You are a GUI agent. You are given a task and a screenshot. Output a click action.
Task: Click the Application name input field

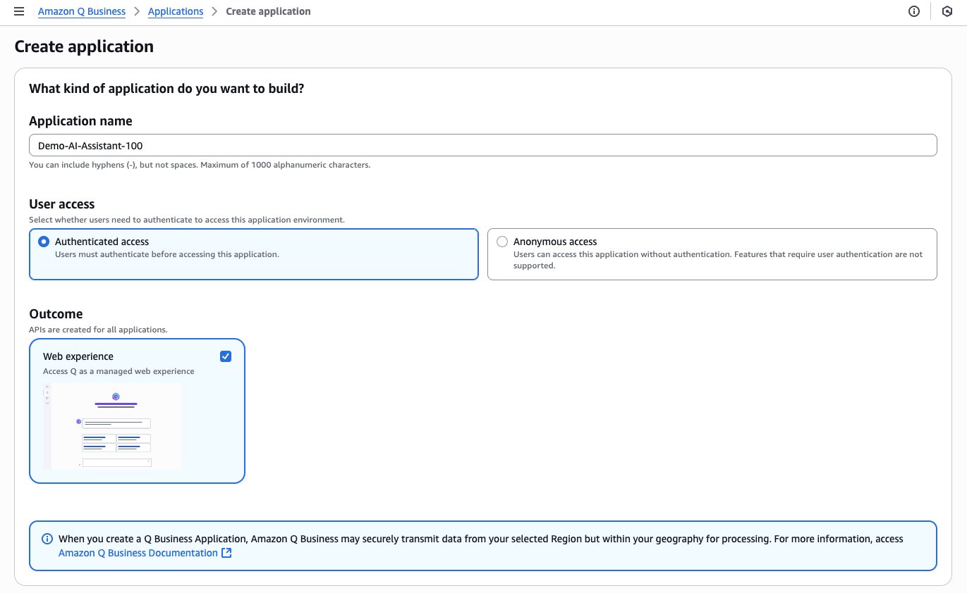(x=483, y=145)
